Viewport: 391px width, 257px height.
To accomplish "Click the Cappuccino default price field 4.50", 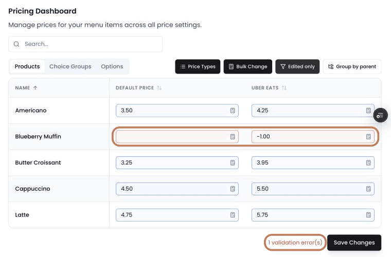I will [x=177, y=189].
